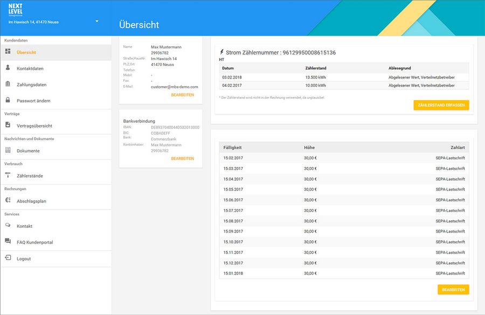Select payment row 15.10.2017
485x315 pixels.
point(344,242)
